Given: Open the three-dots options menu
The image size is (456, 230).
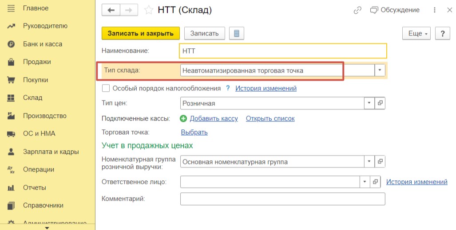Looking at the screenshot, I should coord(435,10).
